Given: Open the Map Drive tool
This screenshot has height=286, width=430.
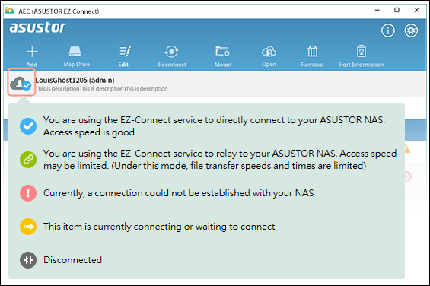Looking at the screenshot, I should 75,51.
